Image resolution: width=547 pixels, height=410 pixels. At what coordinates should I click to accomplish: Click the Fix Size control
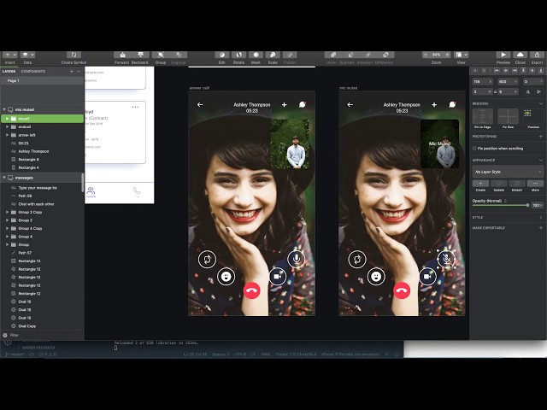508,117
